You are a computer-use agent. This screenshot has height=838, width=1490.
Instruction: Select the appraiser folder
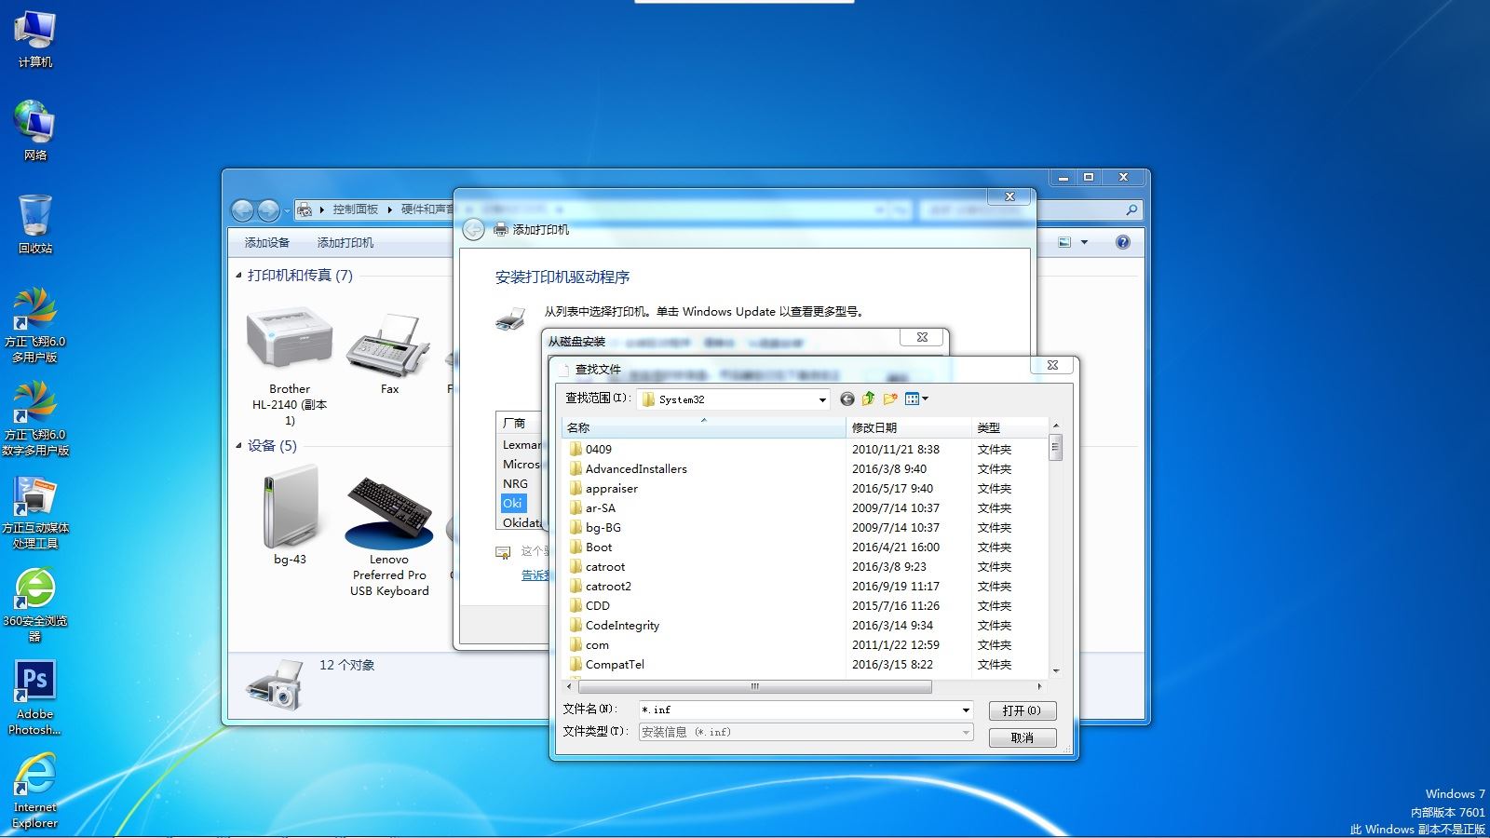612,488
